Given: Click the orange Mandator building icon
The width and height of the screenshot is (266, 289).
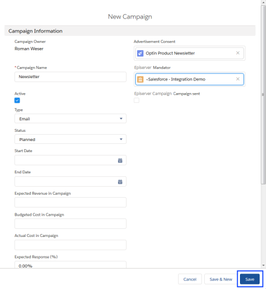Looking at the screenshot, I should [140, 79].
